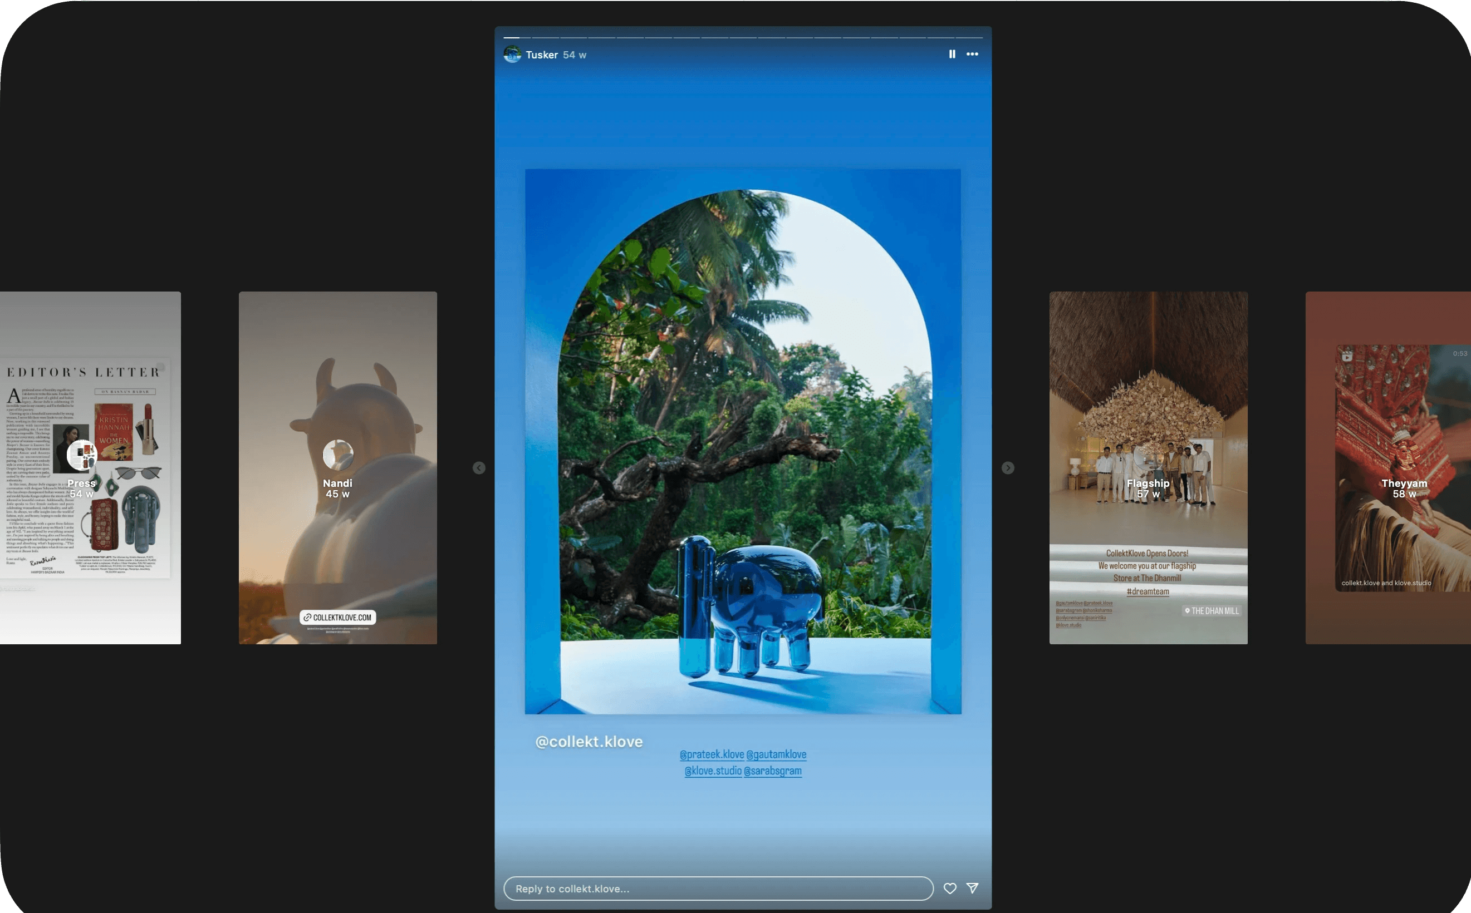
Task: Visit the @sarabsgram tagged account
Action: [773, 771]
